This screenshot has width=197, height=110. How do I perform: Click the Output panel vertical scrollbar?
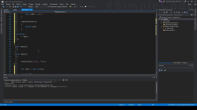tap(156, 90)
